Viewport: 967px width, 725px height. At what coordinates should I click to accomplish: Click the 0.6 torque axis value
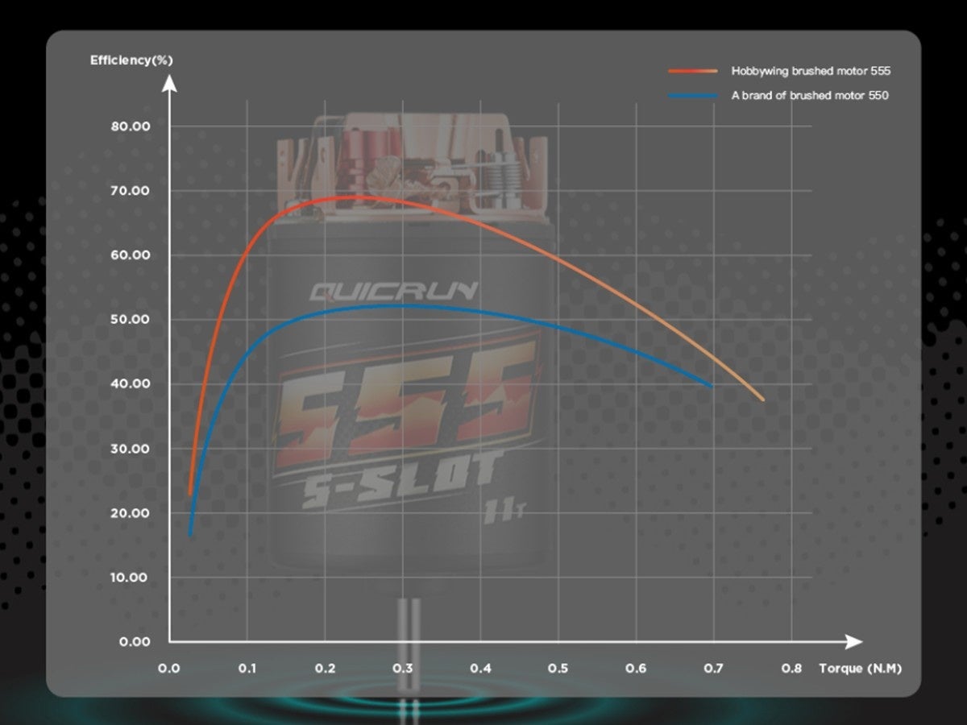tap(637, 669)
